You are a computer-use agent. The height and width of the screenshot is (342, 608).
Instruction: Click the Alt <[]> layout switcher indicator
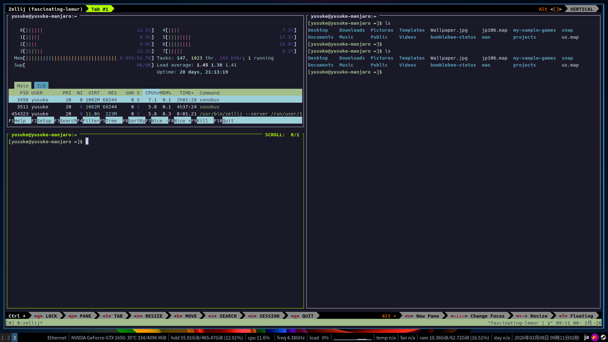[550, 9]
